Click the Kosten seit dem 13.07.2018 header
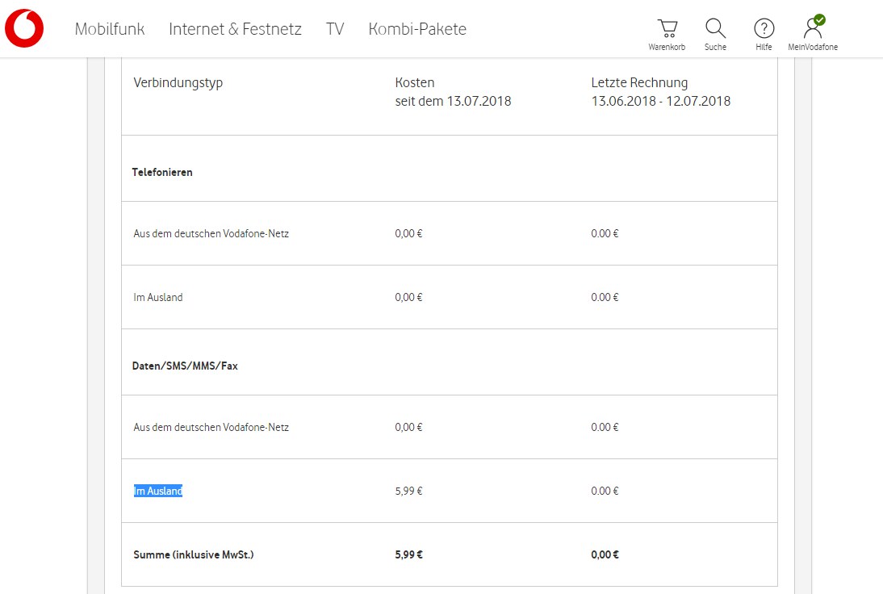Image resolution: width=883 pixels, height=594 pixels. (452, 92)
